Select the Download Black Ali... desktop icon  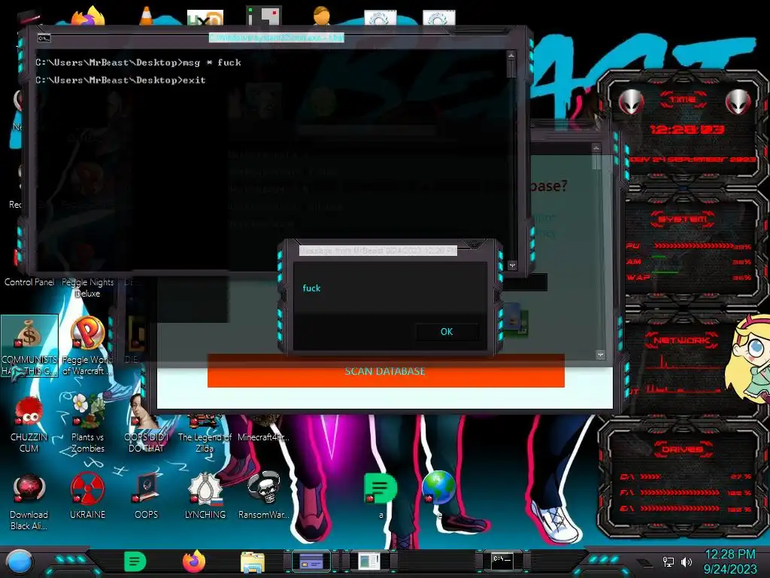pyautogui.click(x=29, y=501)
